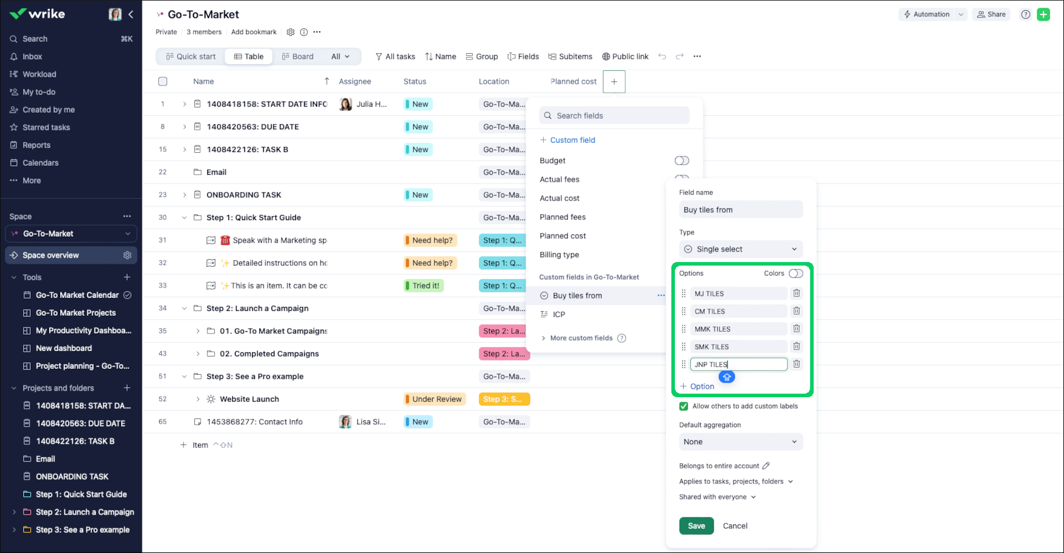The width and height of the screenshot is (1064, 553).
Task: Open the user profile avatar
Action: [x=115, y=14]
